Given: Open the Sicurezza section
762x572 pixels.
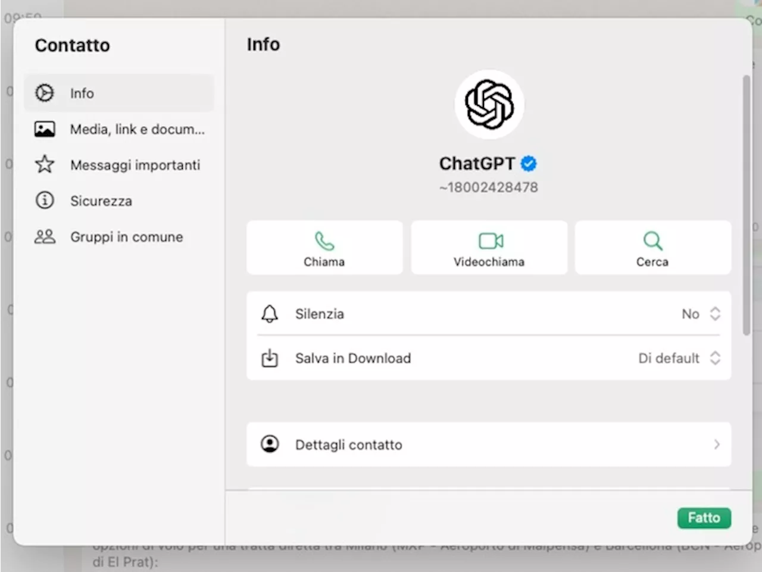Looking at the screenshot, I should [119, 201].
